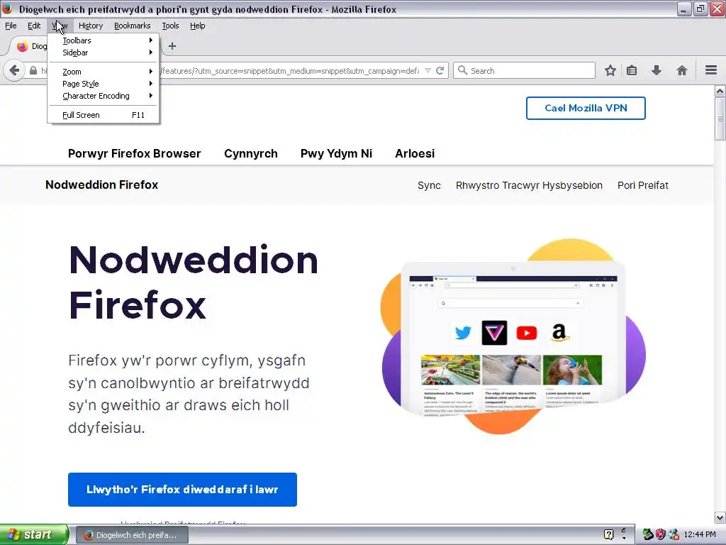Select the Firefox taskbar button
Image resolution: width=726 pixels, height=545 pixels.
131,535
